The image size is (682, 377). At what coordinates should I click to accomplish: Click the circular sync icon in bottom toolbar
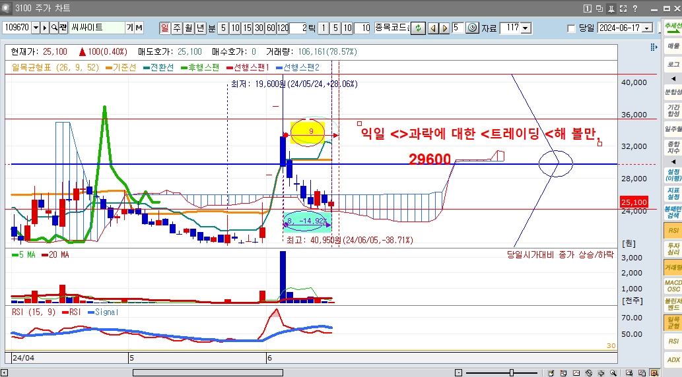(589, 372)
